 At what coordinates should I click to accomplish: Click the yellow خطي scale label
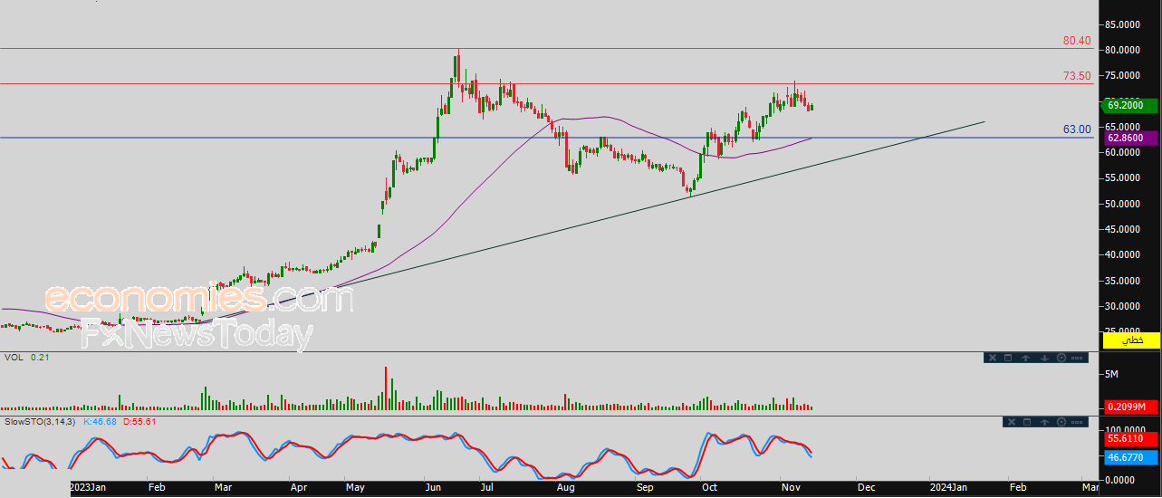click(1131, 340)
